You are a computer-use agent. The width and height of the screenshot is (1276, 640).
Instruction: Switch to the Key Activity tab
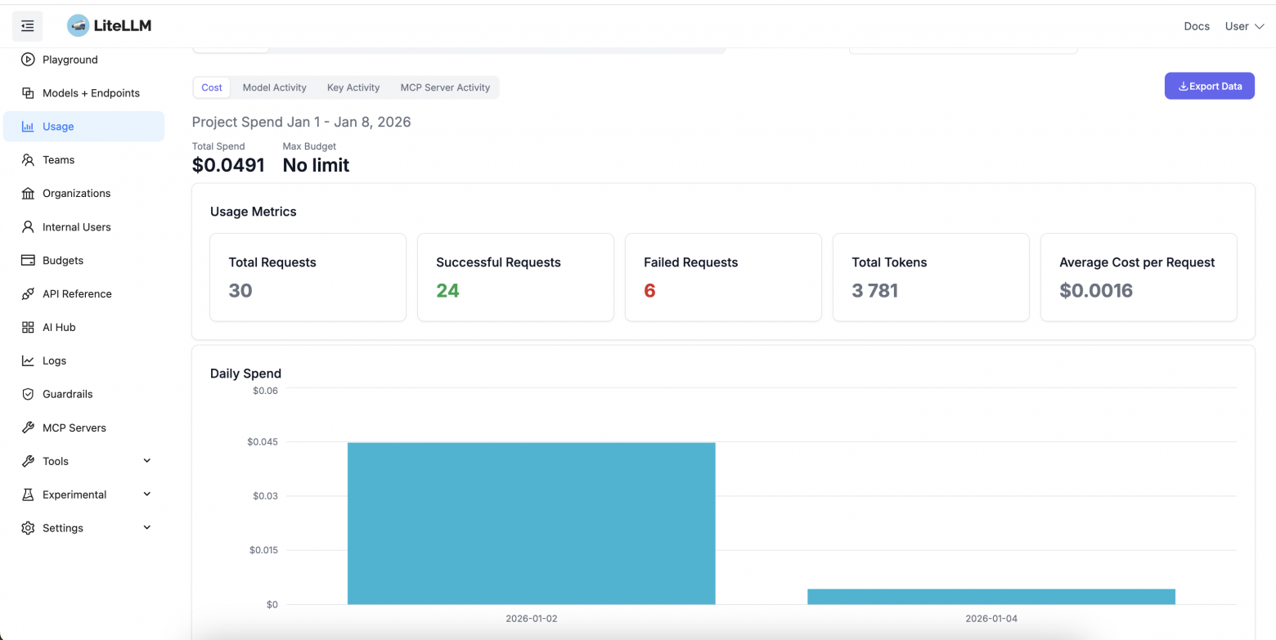pyautogui.click(x=353, y=87)
